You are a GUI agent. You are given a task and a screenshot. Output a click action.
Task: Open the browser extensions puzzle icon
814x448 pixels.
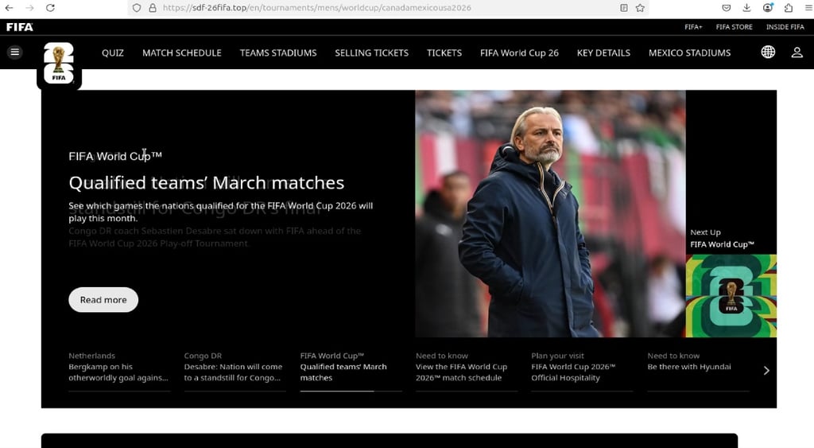pos(789,8)
